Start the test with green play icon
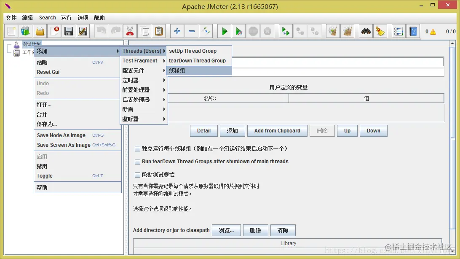This screenshot has width=460, height=259. coord(225,31)
